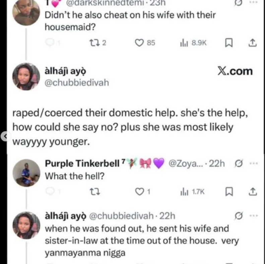
Task: Click Purple Tinkerbell's profile picture
Action: click(x=26, y=172)
